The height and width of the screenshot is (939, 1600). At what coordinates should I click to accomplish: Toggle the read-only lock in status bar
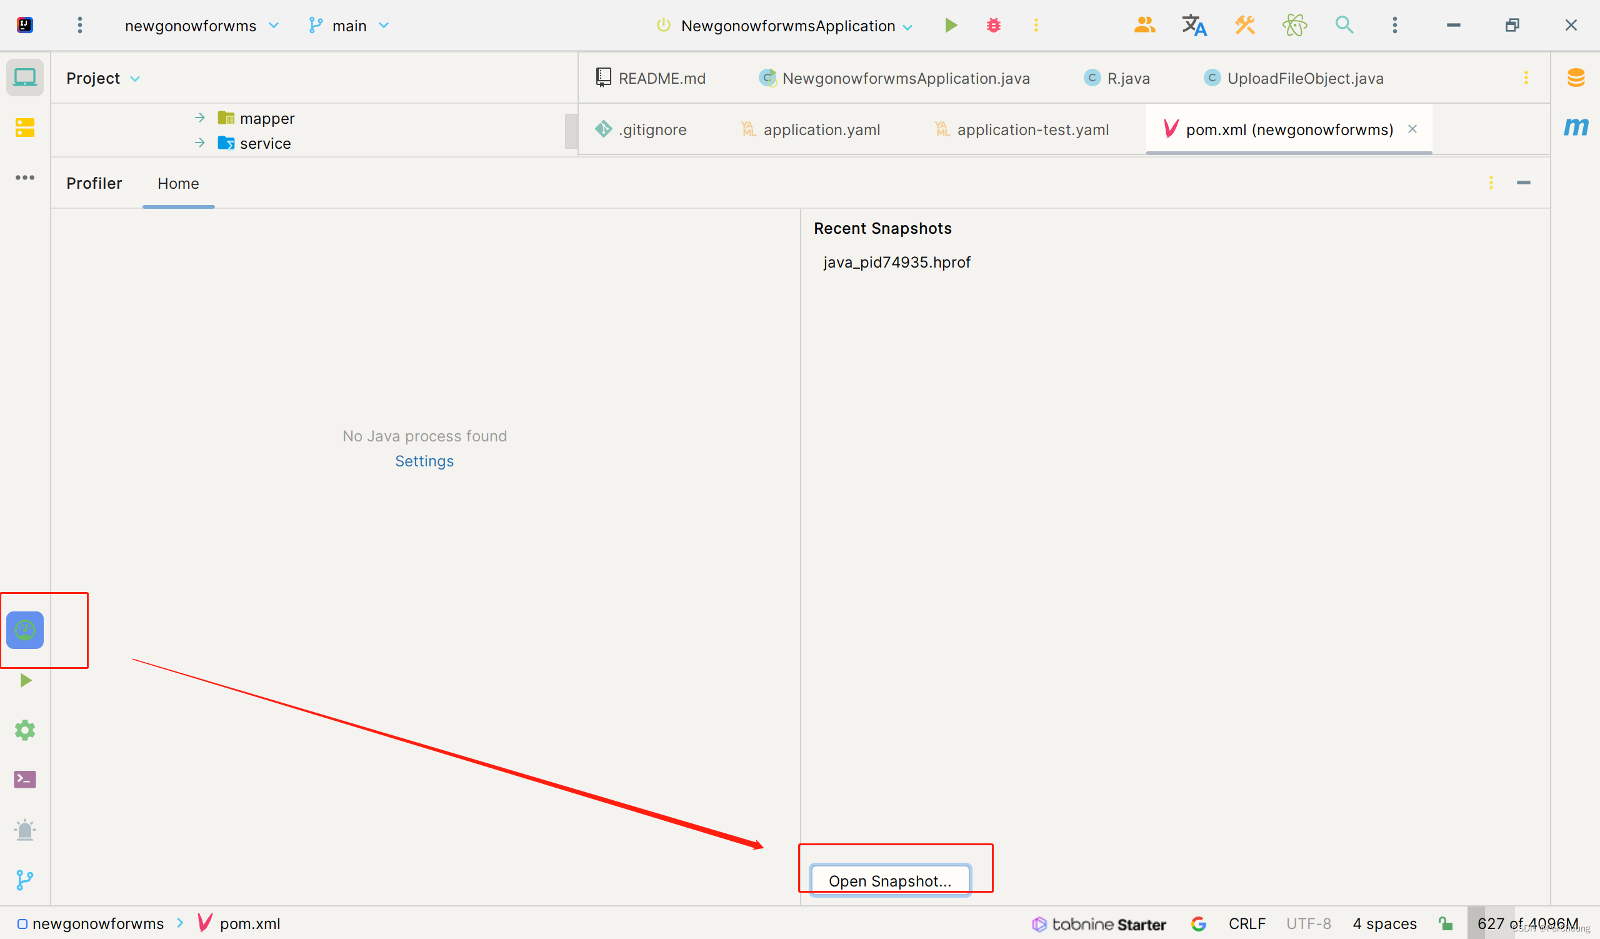coord(1445,923)
